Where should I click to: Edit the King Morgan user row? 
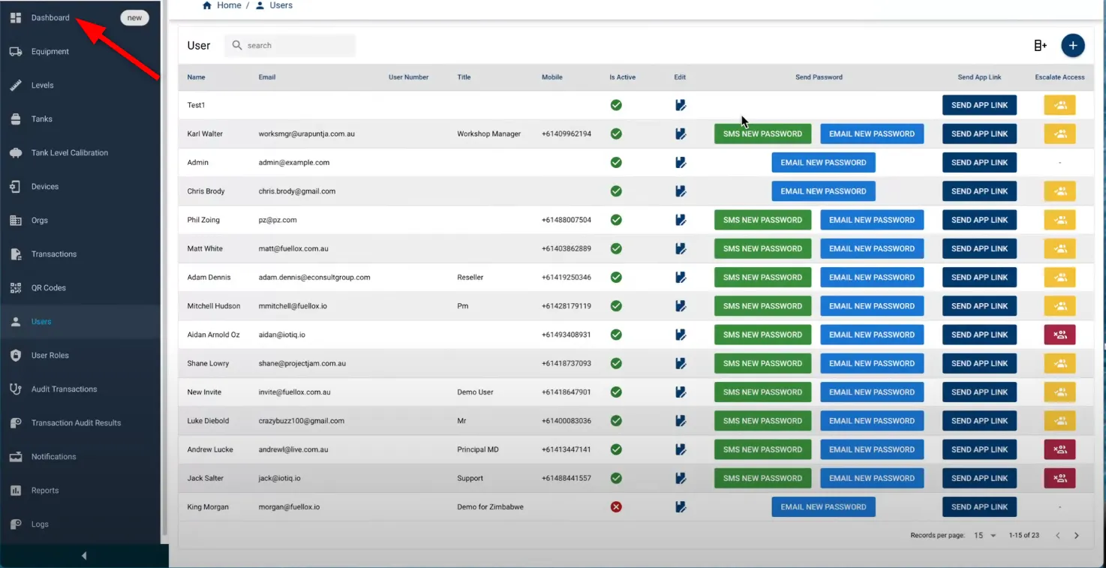coord(681,507)
